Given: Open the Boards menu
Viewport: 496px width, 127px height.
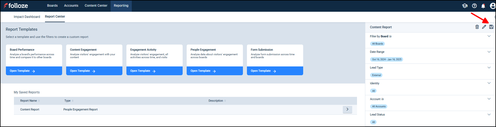Looking at the screenshot, I should [x=52, y=6].
